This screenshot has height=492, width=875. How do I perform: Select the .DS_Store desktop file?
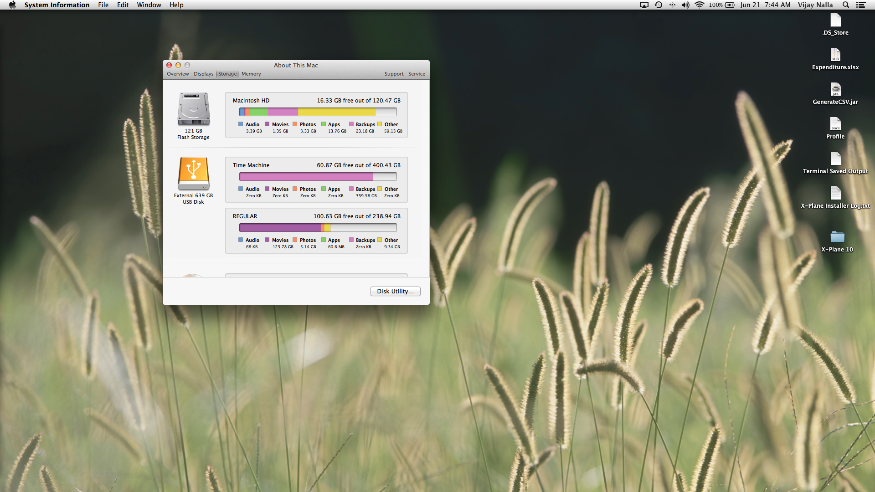tap(835, 24)
